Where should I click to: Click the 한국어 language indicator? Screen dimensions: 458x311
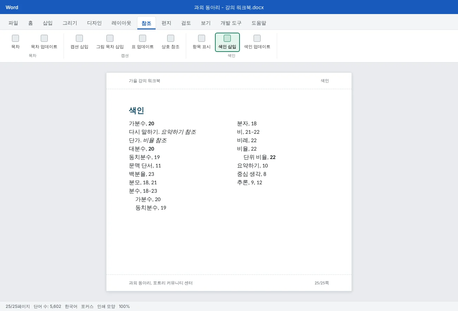71,306
